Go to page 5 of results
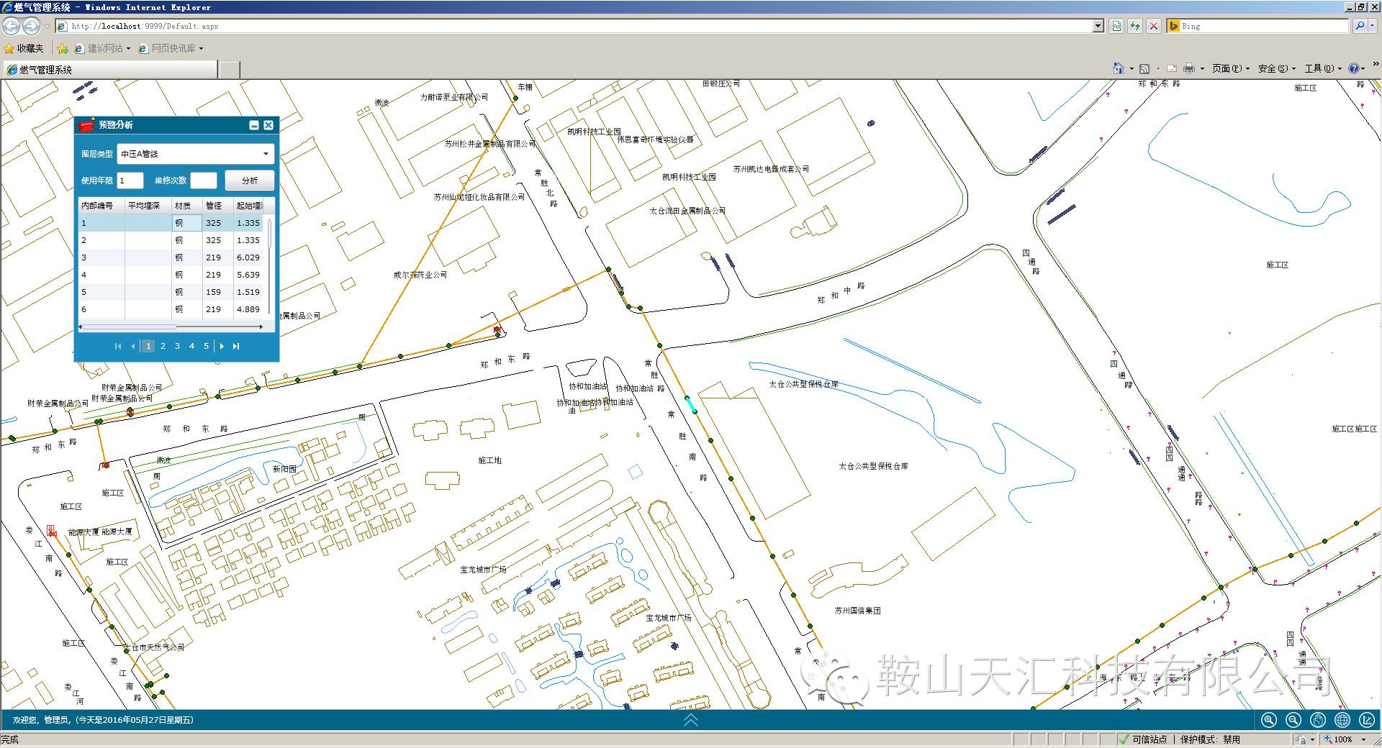This screenshot has width=1382, height=748. coord(206,346)
